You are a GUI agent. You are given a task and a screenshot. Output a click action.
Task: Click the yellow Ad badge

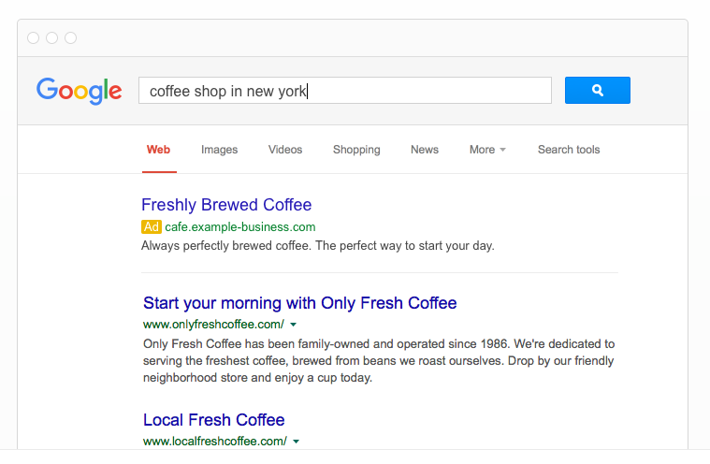click(152, 227)
